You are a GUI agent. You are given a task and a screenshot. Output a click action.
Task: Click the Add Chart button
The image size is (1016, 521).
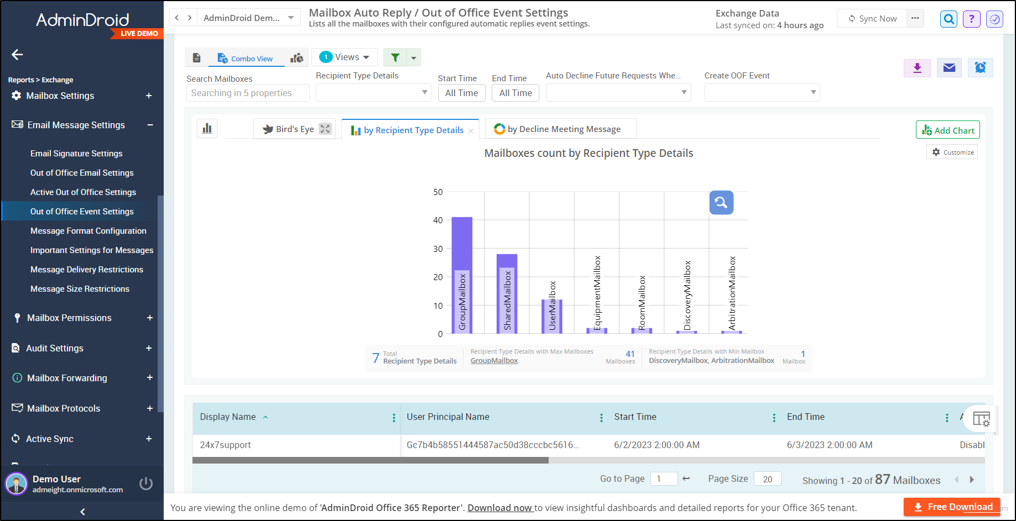tap(948, 130)
